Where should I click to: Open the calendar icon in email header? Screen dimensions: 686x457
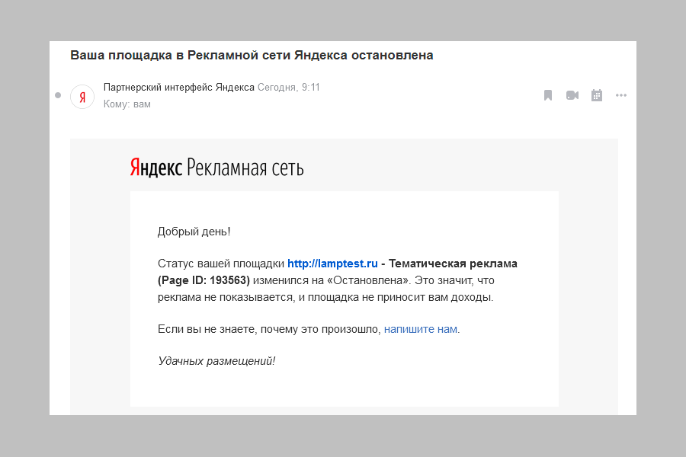(597, 95)
